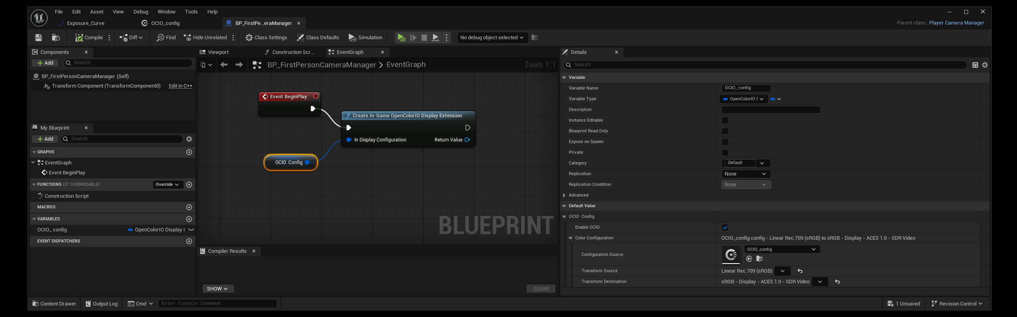The width and height of the screenshot is (1017, 317).
Task: Open My Blueprint settings gear
Action: pos(189,139)
